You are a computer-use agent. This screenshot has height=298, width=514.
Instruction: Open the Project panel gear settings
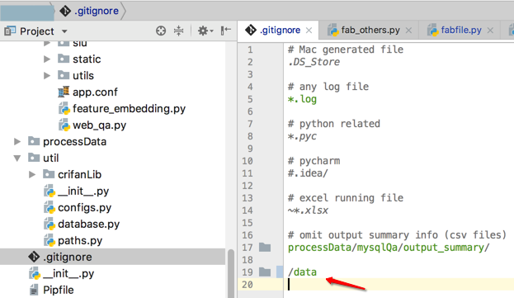point(205,31)
